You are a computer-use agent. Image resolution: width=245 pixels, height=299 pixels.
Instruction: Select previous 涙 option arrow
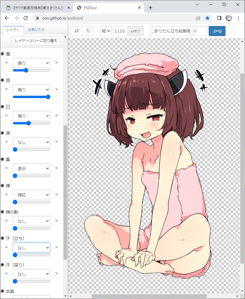click(7, 142)
